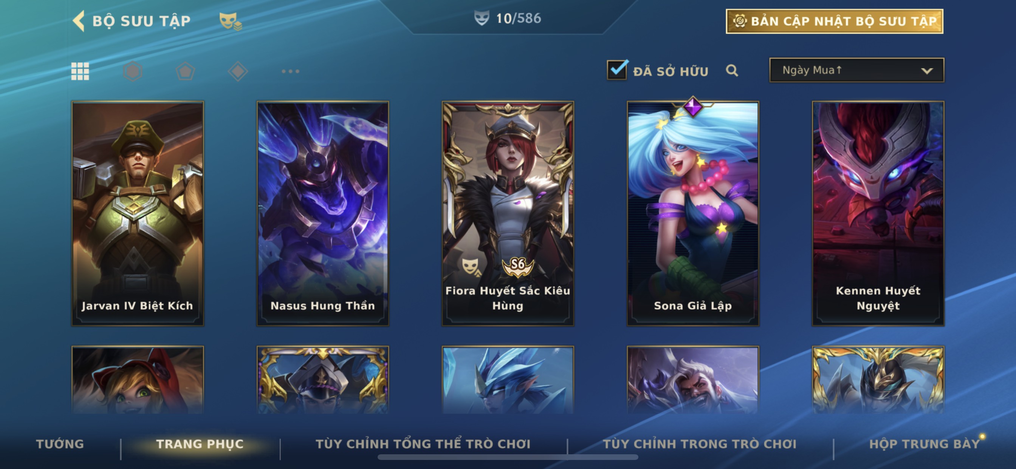Image resolution: width=1016 pixels, height=469 pixels.
Task: Click the horizontal scrollbar under the tabs
Action: click(x=508, y=457)
